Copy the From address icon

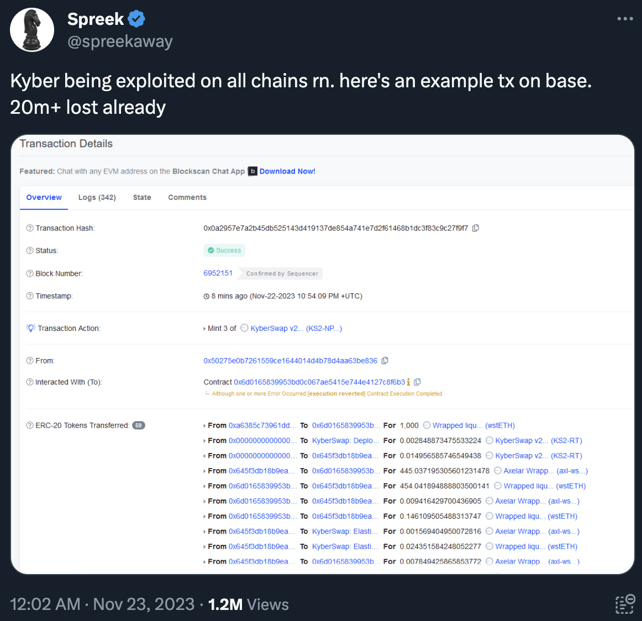tap(385, 360)
